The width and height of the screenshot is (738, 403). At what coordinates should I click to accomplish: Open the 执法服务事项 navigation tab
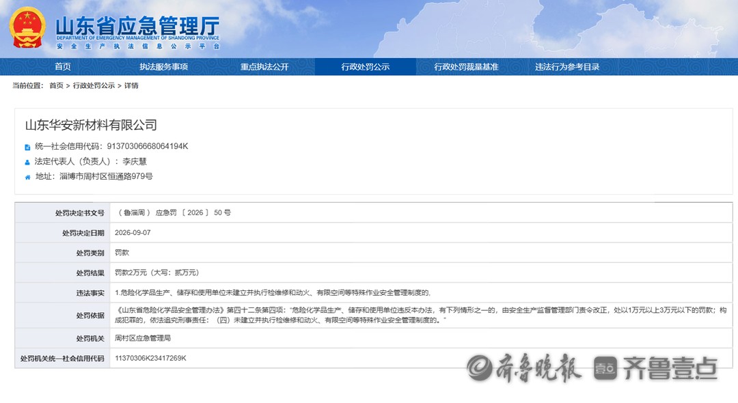pyautogui.click(x=163, y=67)
